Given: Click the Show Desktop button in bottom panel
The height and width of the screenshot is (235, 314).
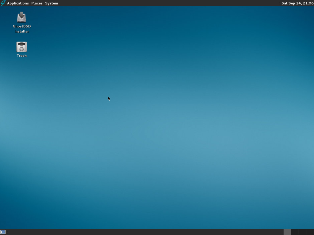Looking at the screenshot, I should pyautogui.click(x=3, y=232).
